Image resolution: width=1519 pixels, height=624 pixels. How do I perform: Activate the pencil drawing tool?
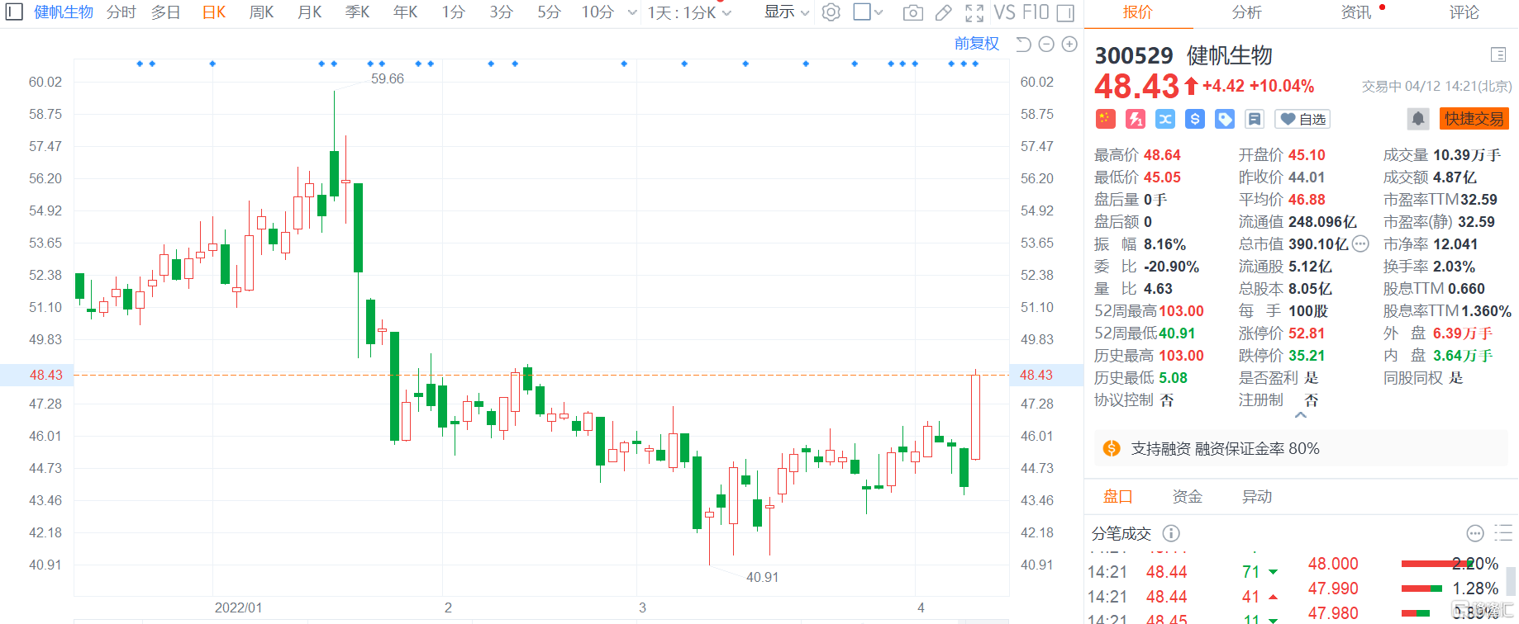pos(943,12)
